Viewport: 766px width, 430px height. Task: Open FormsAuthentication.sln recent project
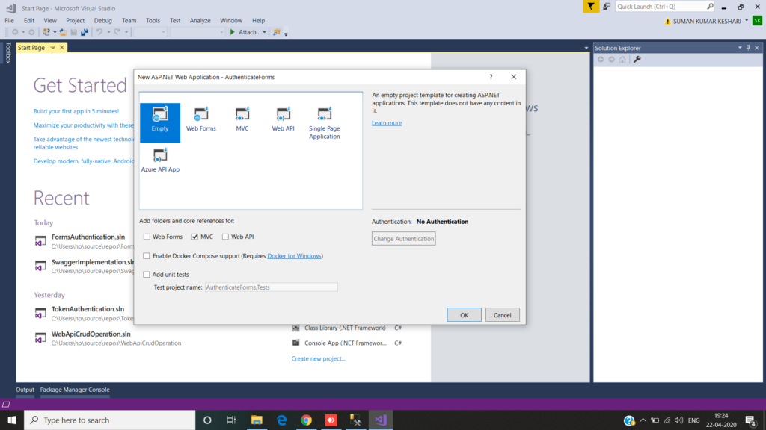pos(88,237)
